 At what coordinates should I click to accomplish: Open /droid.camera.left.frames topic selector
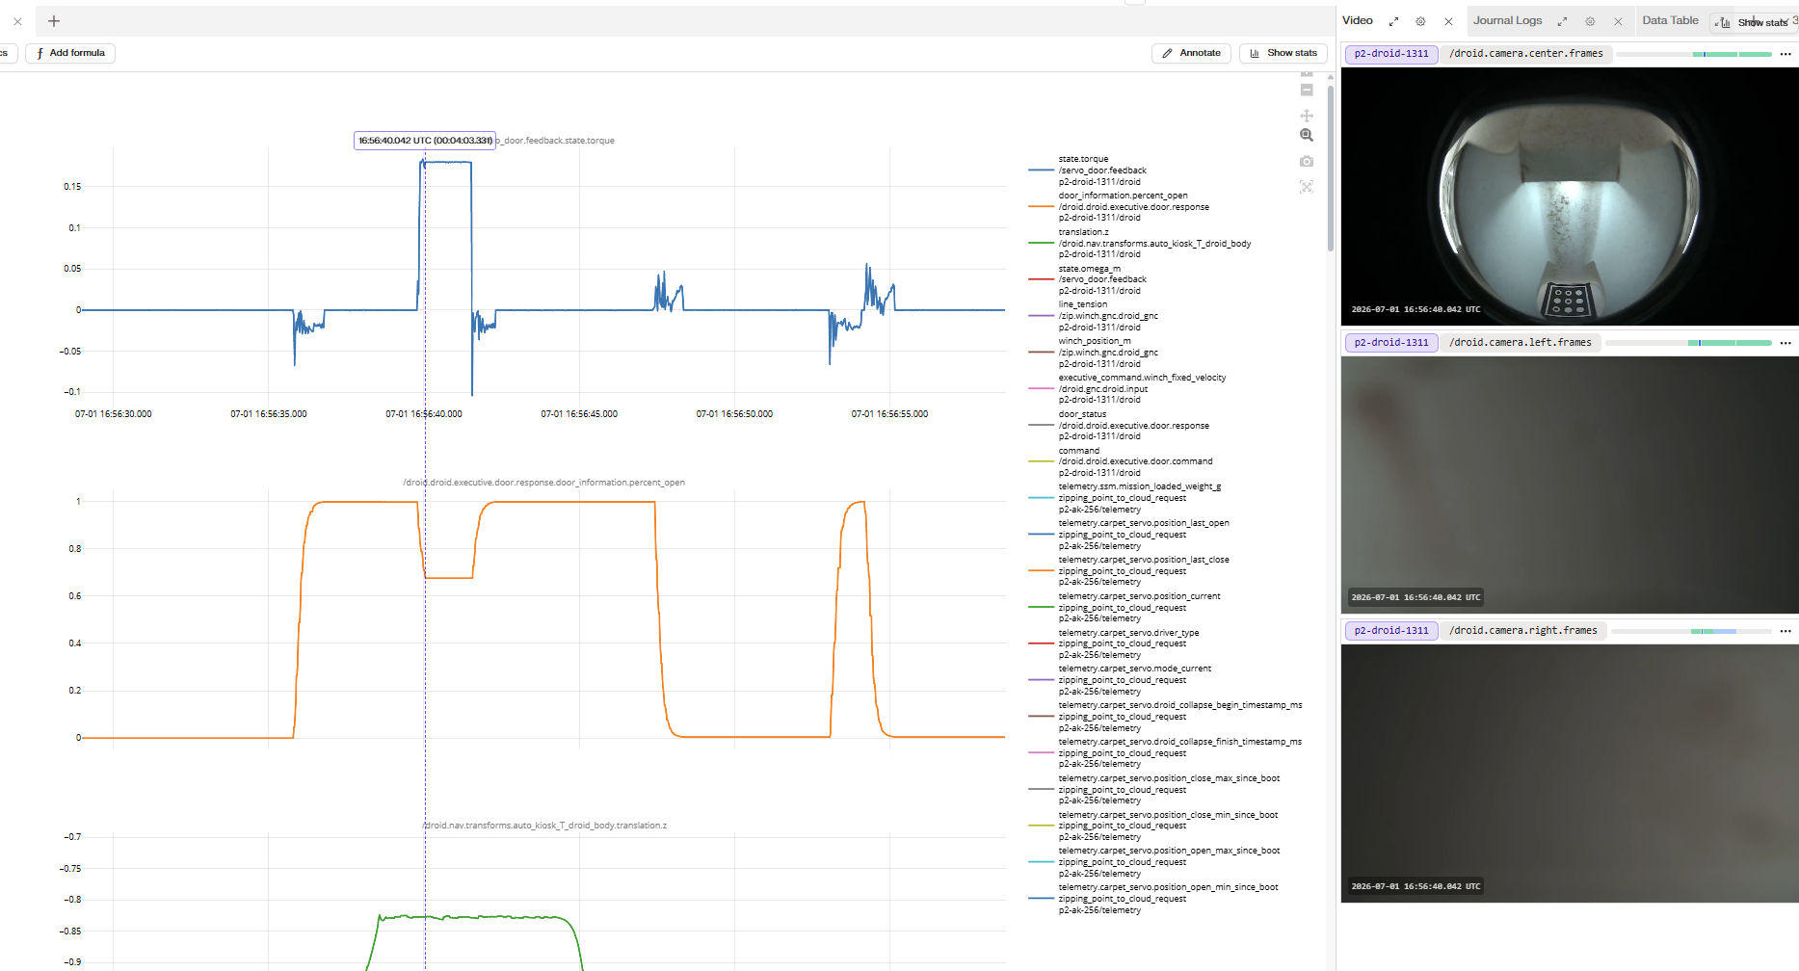(1521, 343)
